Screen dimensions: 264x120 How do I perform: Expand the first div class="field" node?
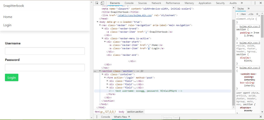click(108, 81)
